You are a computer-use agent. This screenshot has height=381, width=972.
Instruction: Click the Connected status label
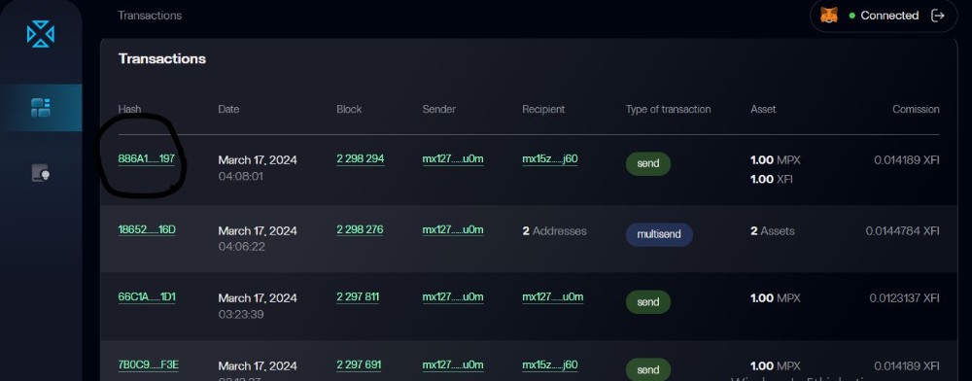tap(889, 16)
